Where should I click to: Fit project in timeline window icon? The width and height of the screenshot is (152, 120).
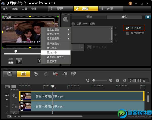(118, 81)
